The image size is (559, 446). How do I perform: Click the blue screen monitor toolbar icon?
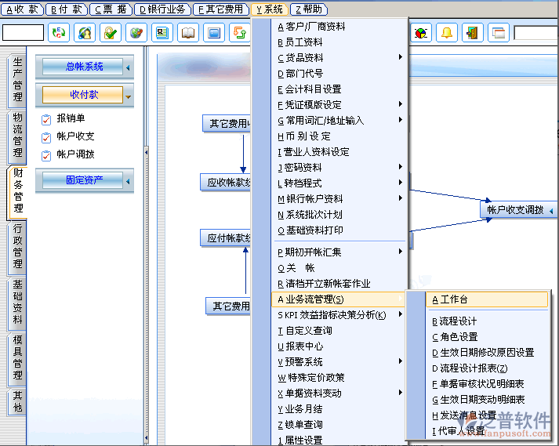(x=213, y=33)
